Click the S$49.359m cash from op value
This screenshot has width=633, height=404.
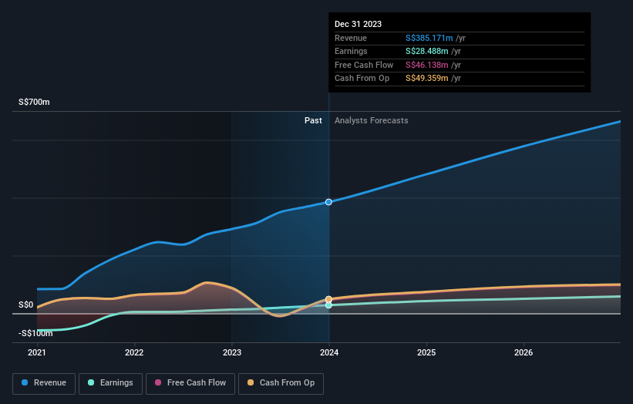coord(426,79)
